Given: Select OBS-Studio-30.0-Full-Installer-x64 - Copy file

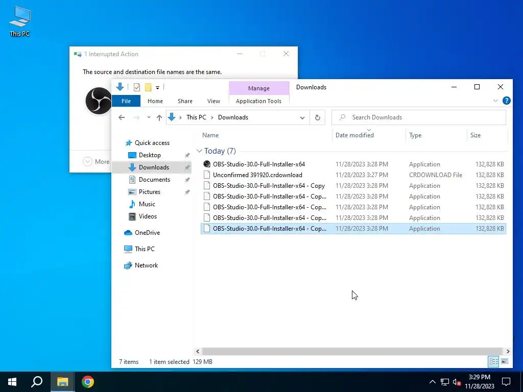Looking at the screenshot, I should 269,186.
